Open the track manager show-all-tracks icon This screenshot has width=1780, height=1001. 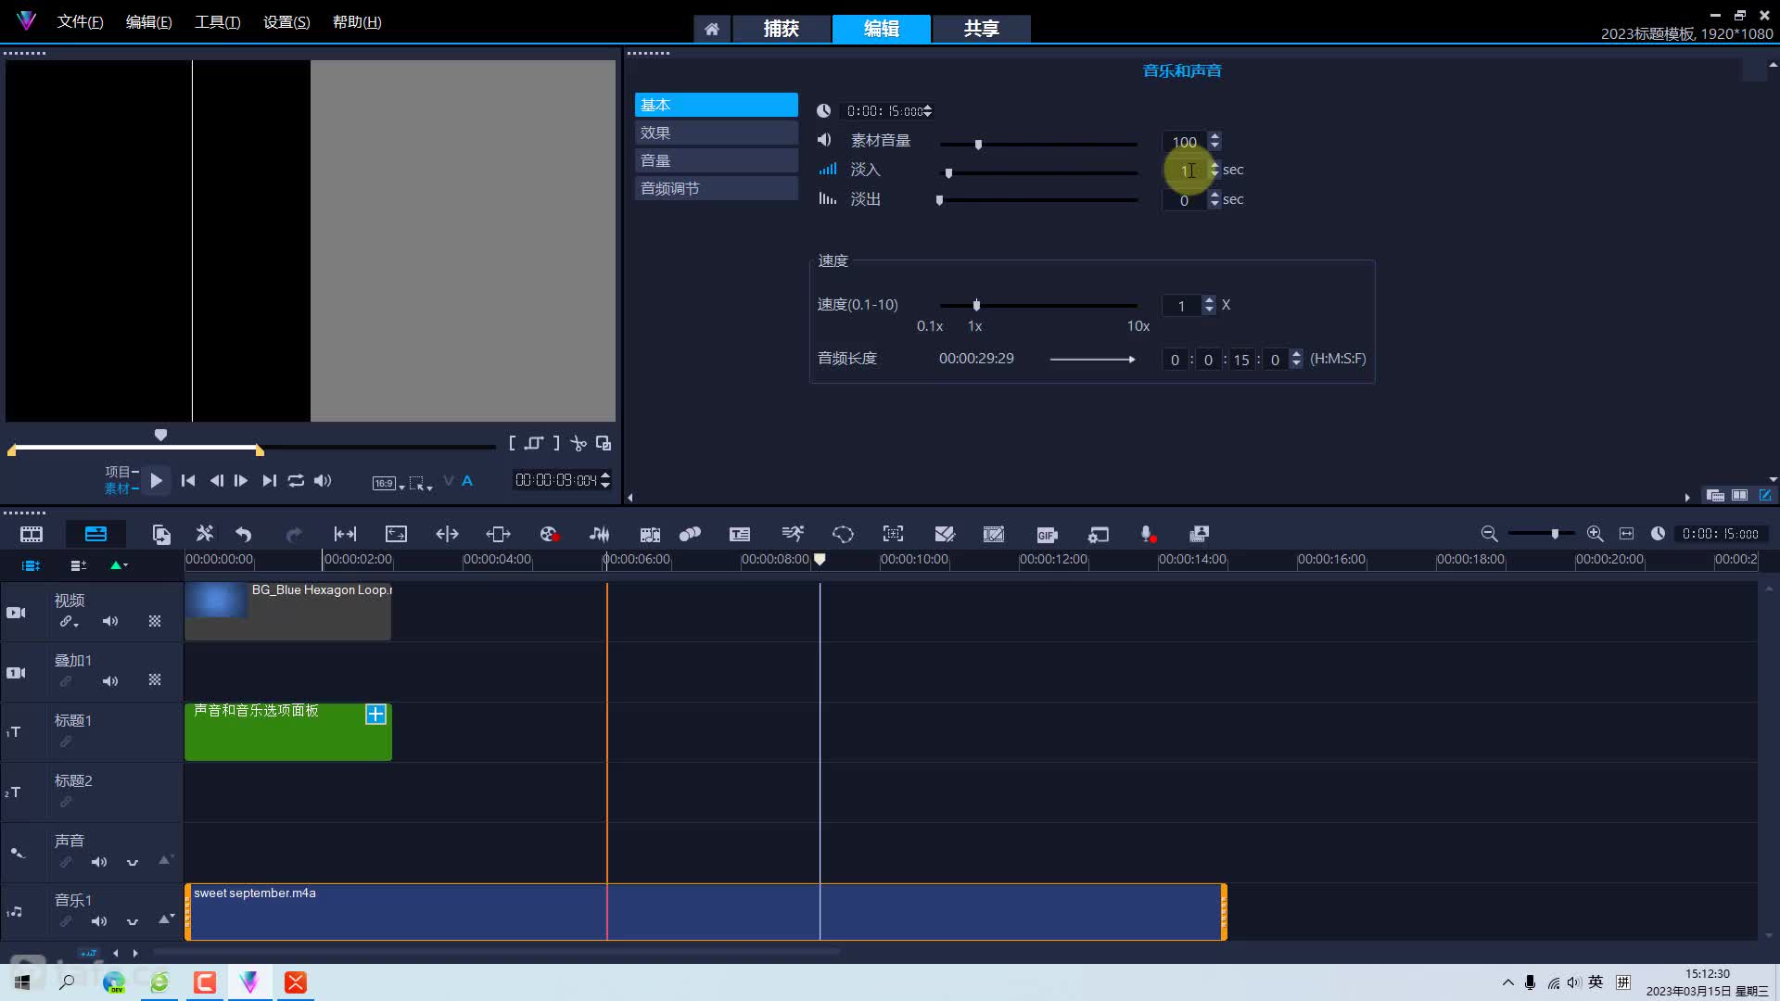31,565
